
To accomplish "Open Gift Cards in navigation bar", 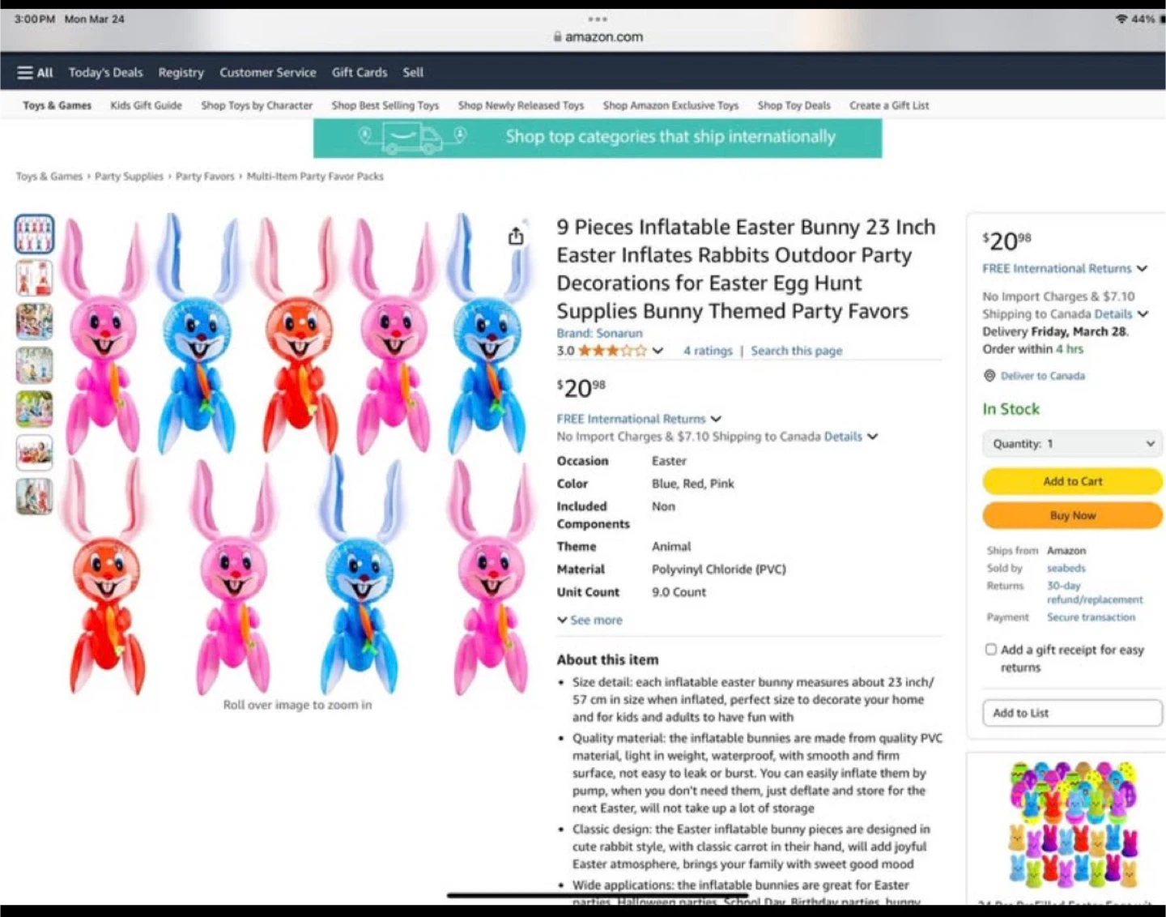I will coord(360,73).
